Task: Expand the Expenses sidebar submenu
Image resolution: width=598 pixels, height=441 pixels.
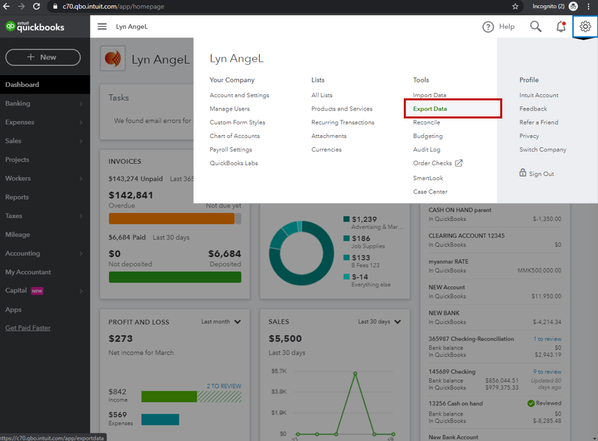Action: [x=80, y=122]
